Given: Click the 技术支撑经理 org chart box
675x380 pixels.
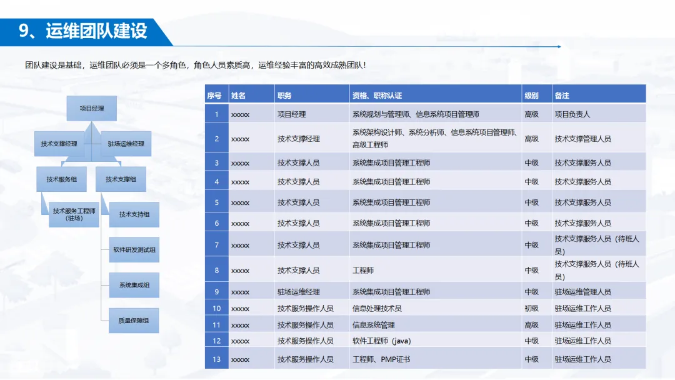Looking at the screenshot, I should [x=59, y=144].
